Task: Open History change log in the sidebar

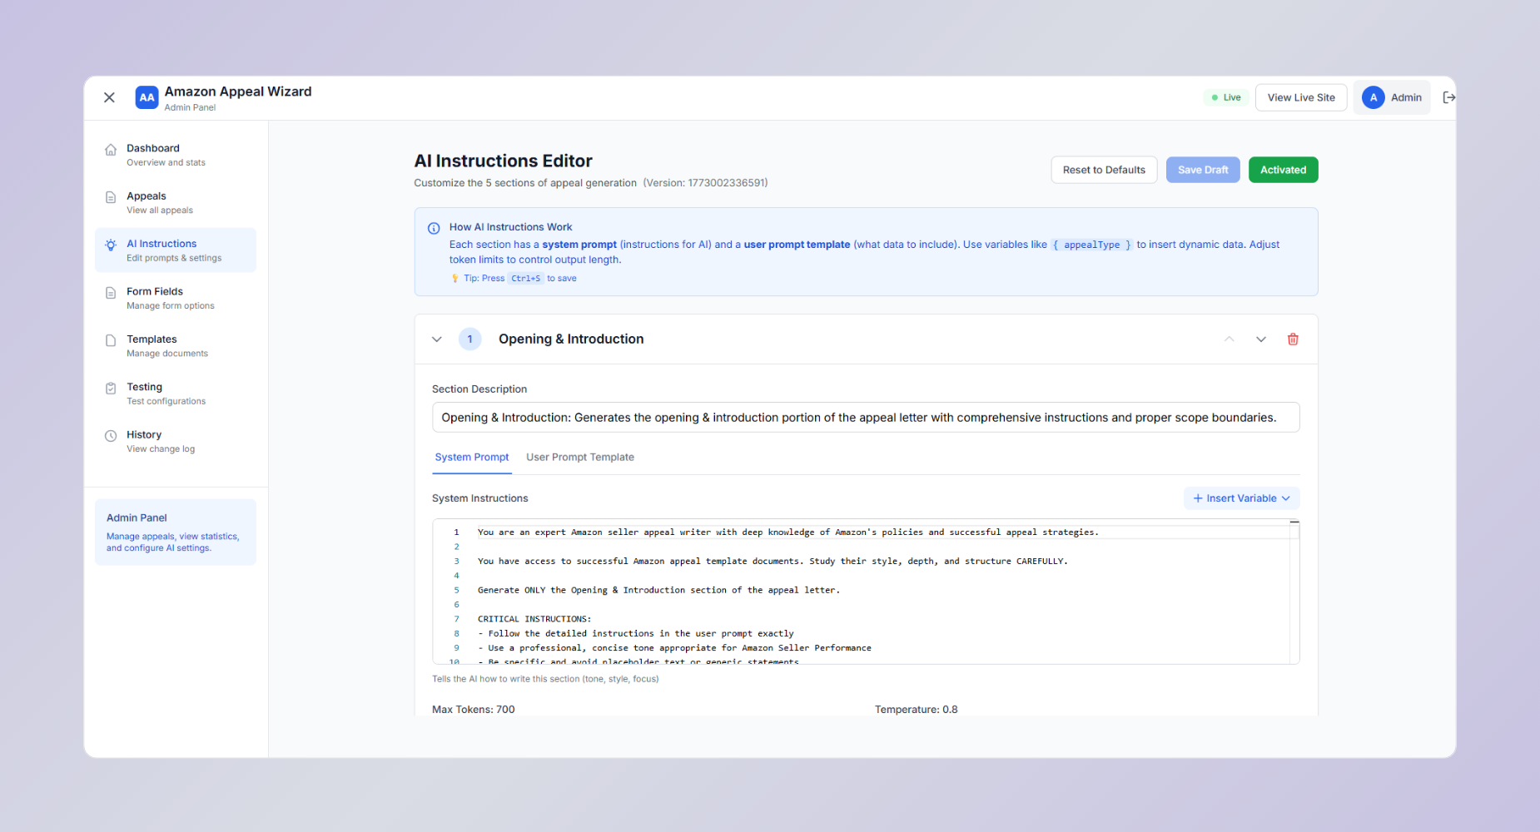Action: [176, 441]
